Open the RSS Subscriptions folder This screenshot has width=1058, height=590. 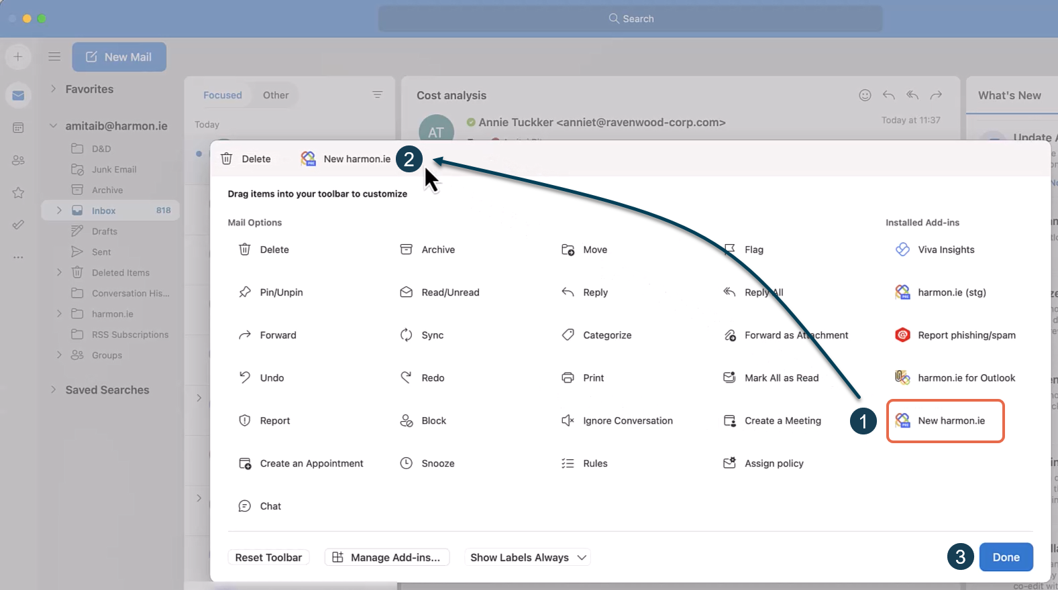coord(120,335)
